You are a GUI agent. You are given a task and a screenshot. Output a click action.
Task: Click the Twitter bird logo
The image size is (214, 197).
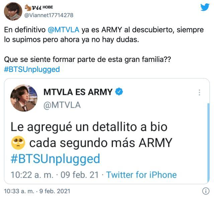coord(205,7)
